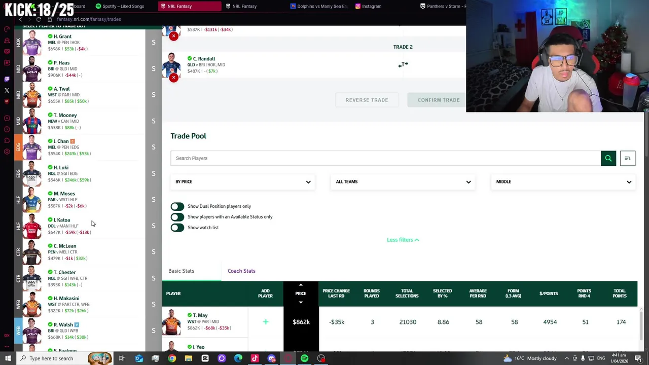Click the browser address bar URL
649x365 pixels.
(89, 19)
